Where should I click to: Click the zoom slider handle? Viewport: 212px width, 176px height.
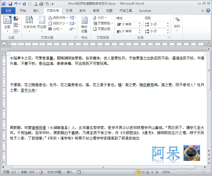point(189,172)
